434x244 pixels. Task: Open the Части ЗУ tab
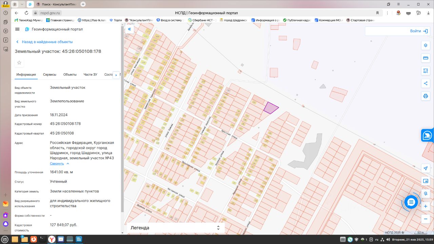click(90, 75)
